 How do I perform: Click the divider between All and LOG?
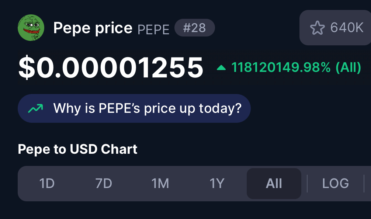tap(307, 184)
